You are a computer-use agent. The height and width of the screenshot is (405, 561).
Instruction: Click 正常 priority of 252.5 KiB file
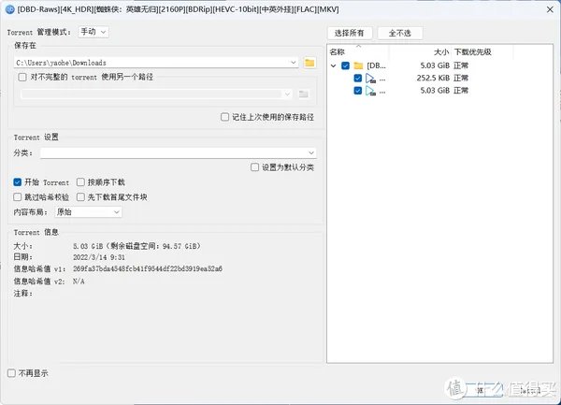pyautogui.click(x=461, y=78)
